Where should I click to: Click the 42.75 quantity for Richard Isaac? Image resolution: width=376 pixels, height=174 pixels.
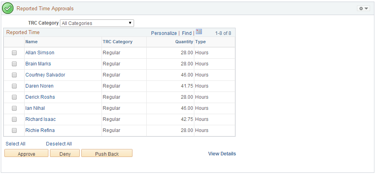click(187, 119)
